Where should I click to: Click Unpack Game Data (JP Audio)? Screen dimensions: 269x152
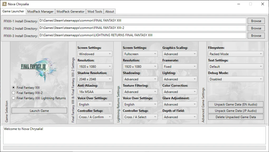[236, 111]
